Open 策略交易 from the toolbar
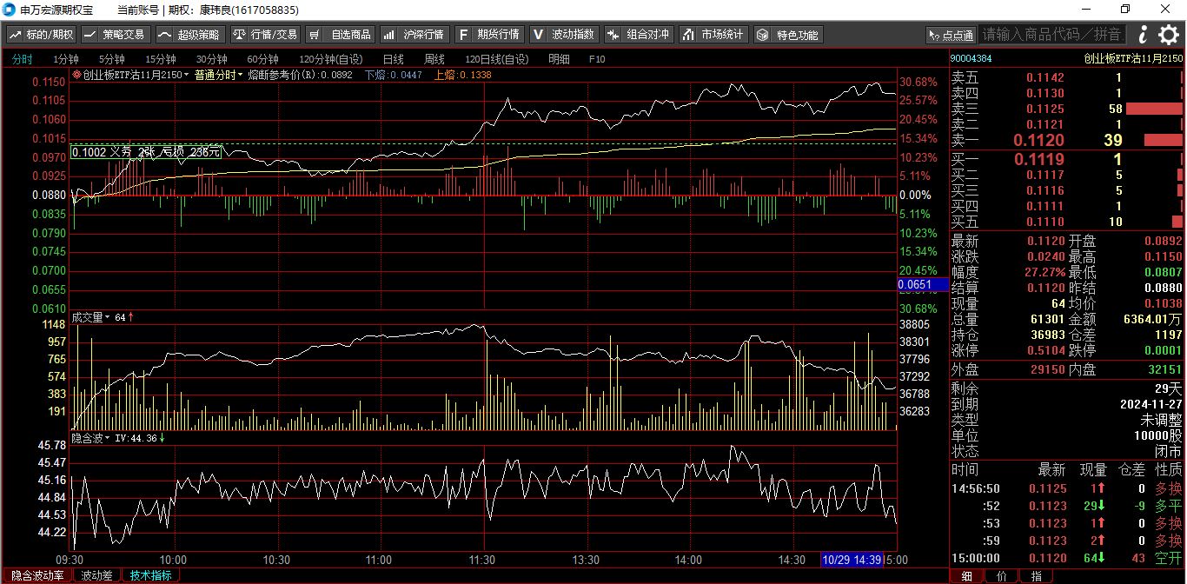1187x584 pixels. pyautogui.click(x=115, y=35)
